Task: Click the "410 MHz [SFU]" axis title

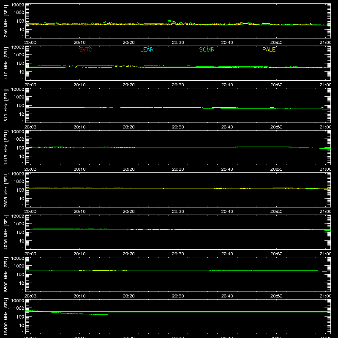Action: click(x=5, y=63)
